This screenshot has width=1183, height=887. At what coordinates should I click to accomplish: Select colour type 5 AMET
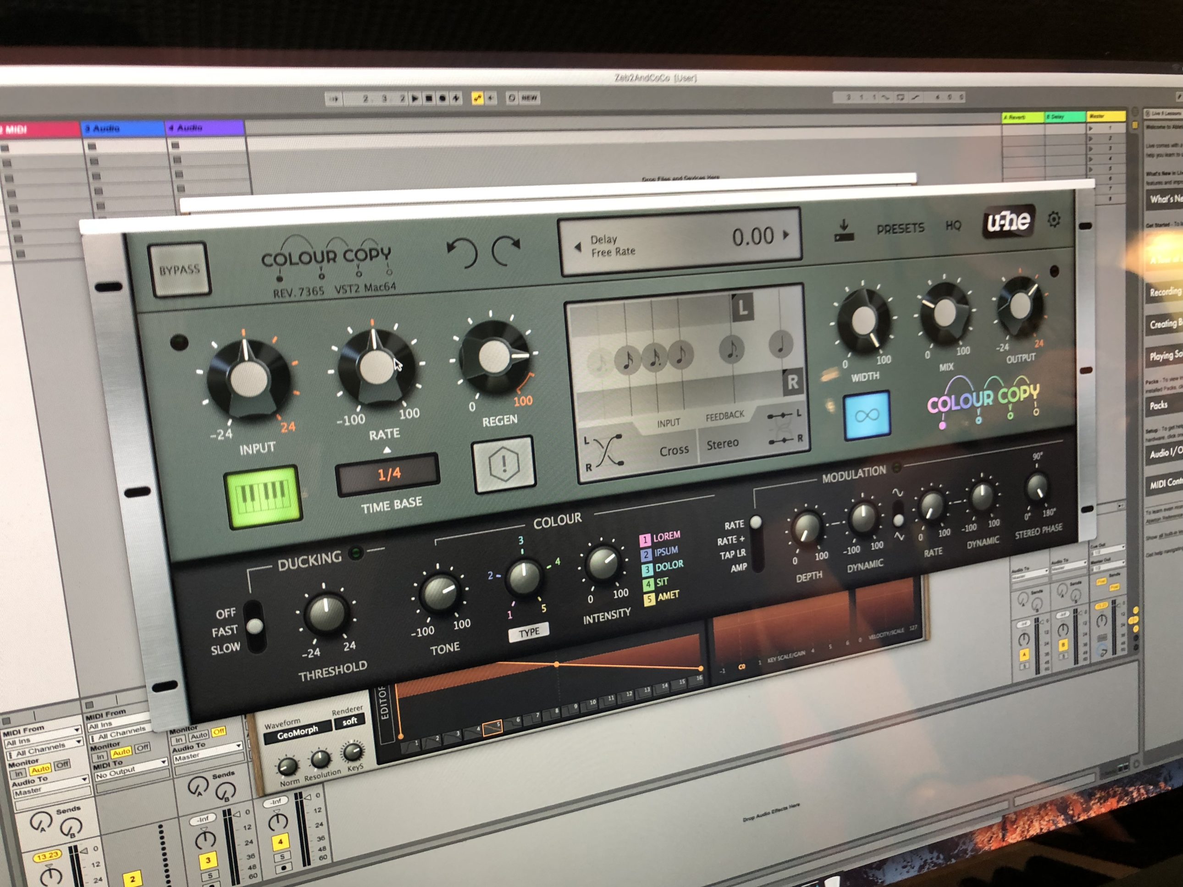662,597
